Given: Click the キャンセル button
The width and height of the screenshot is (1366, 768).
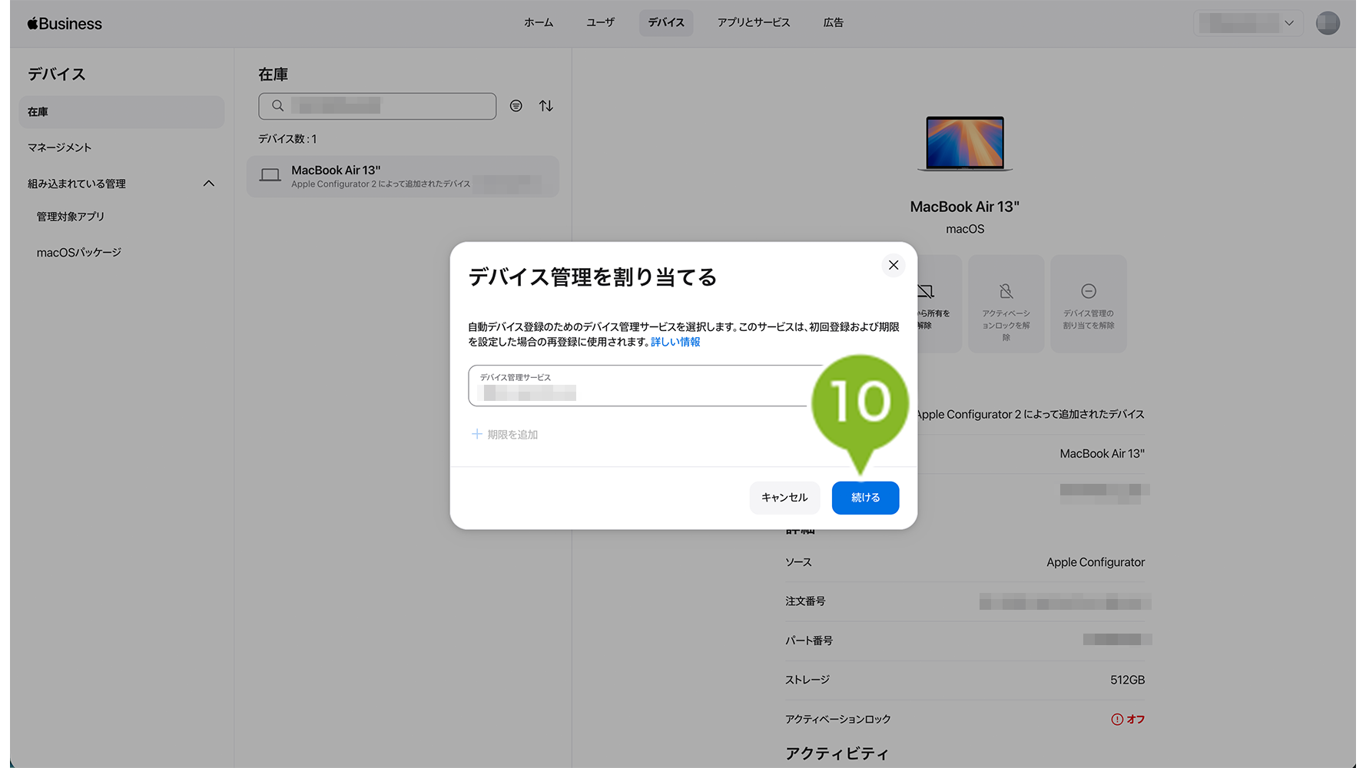Looking at the screenshot, I should (x=784, y=498).
